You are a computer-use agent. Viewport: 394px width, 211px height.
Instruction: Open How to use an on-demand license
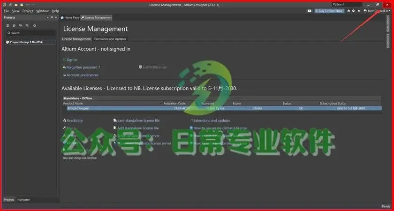point(220,128)
